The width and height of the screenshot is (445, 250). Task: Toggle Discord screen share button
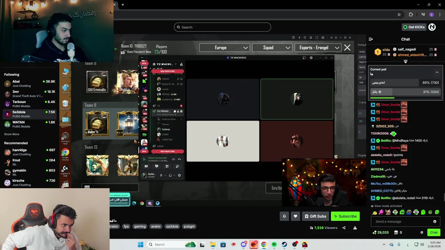click(156, 166)
